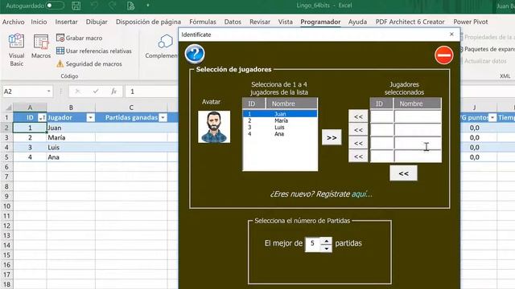Click the formula bar confirm check icon
The image size is (515, 289).
[96, 92]
